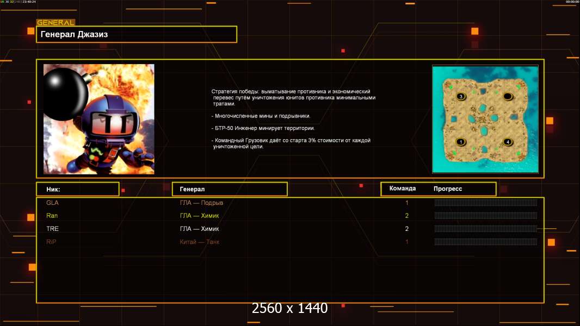Click Китай — Танк general for RiP
The width and height of the screenshot is (580, 326).
(199, 242)
